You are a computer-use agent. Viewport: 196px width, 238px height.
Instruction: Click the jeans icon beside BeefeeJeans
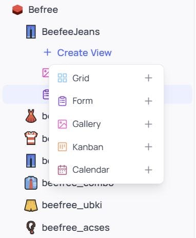click(31, 32)
